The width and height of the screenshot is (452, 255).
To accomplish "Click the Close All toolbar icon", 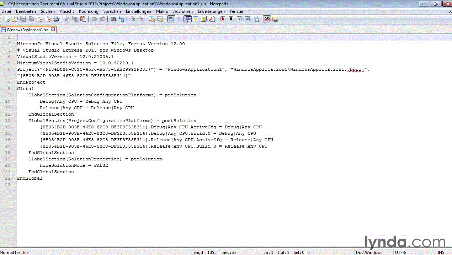I will coord(47,19).
